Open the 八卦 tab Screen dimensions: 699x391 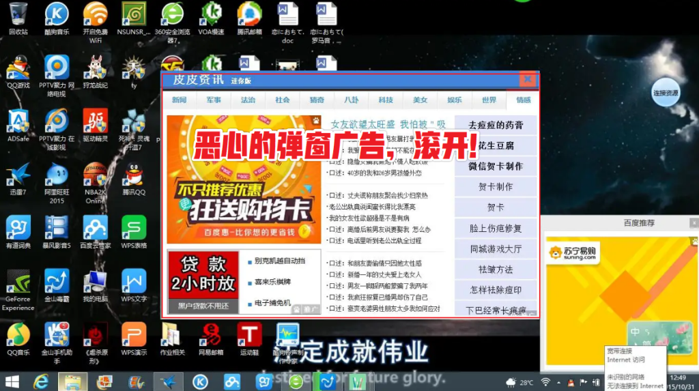click(352, 100)
